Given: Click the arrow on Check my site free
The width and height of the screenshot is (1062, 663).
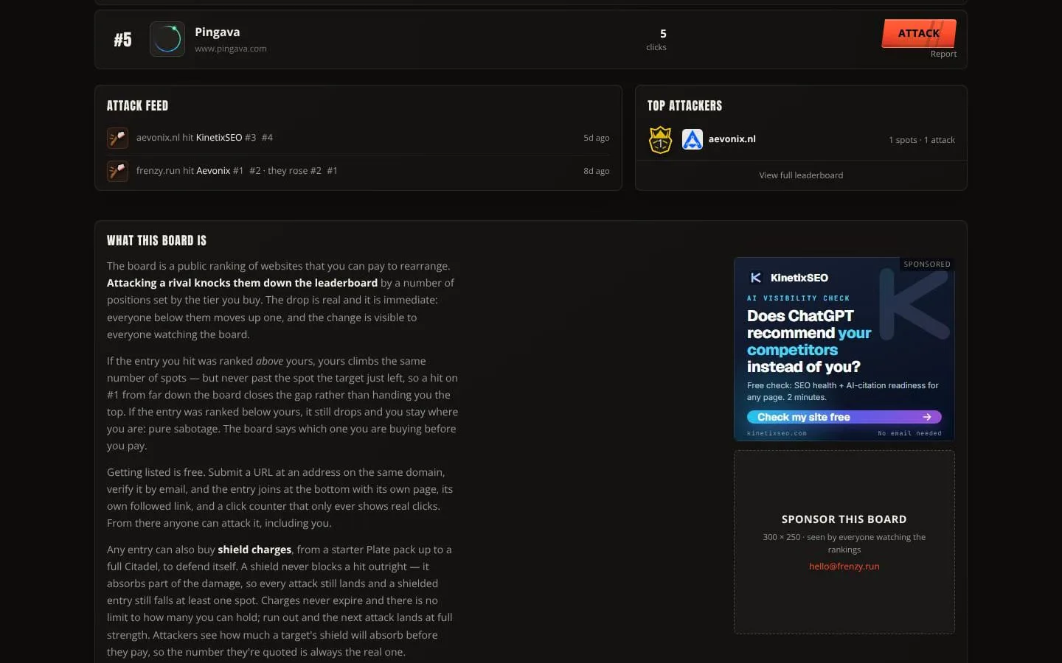Looking at the screenshot, I should [927, 417].
